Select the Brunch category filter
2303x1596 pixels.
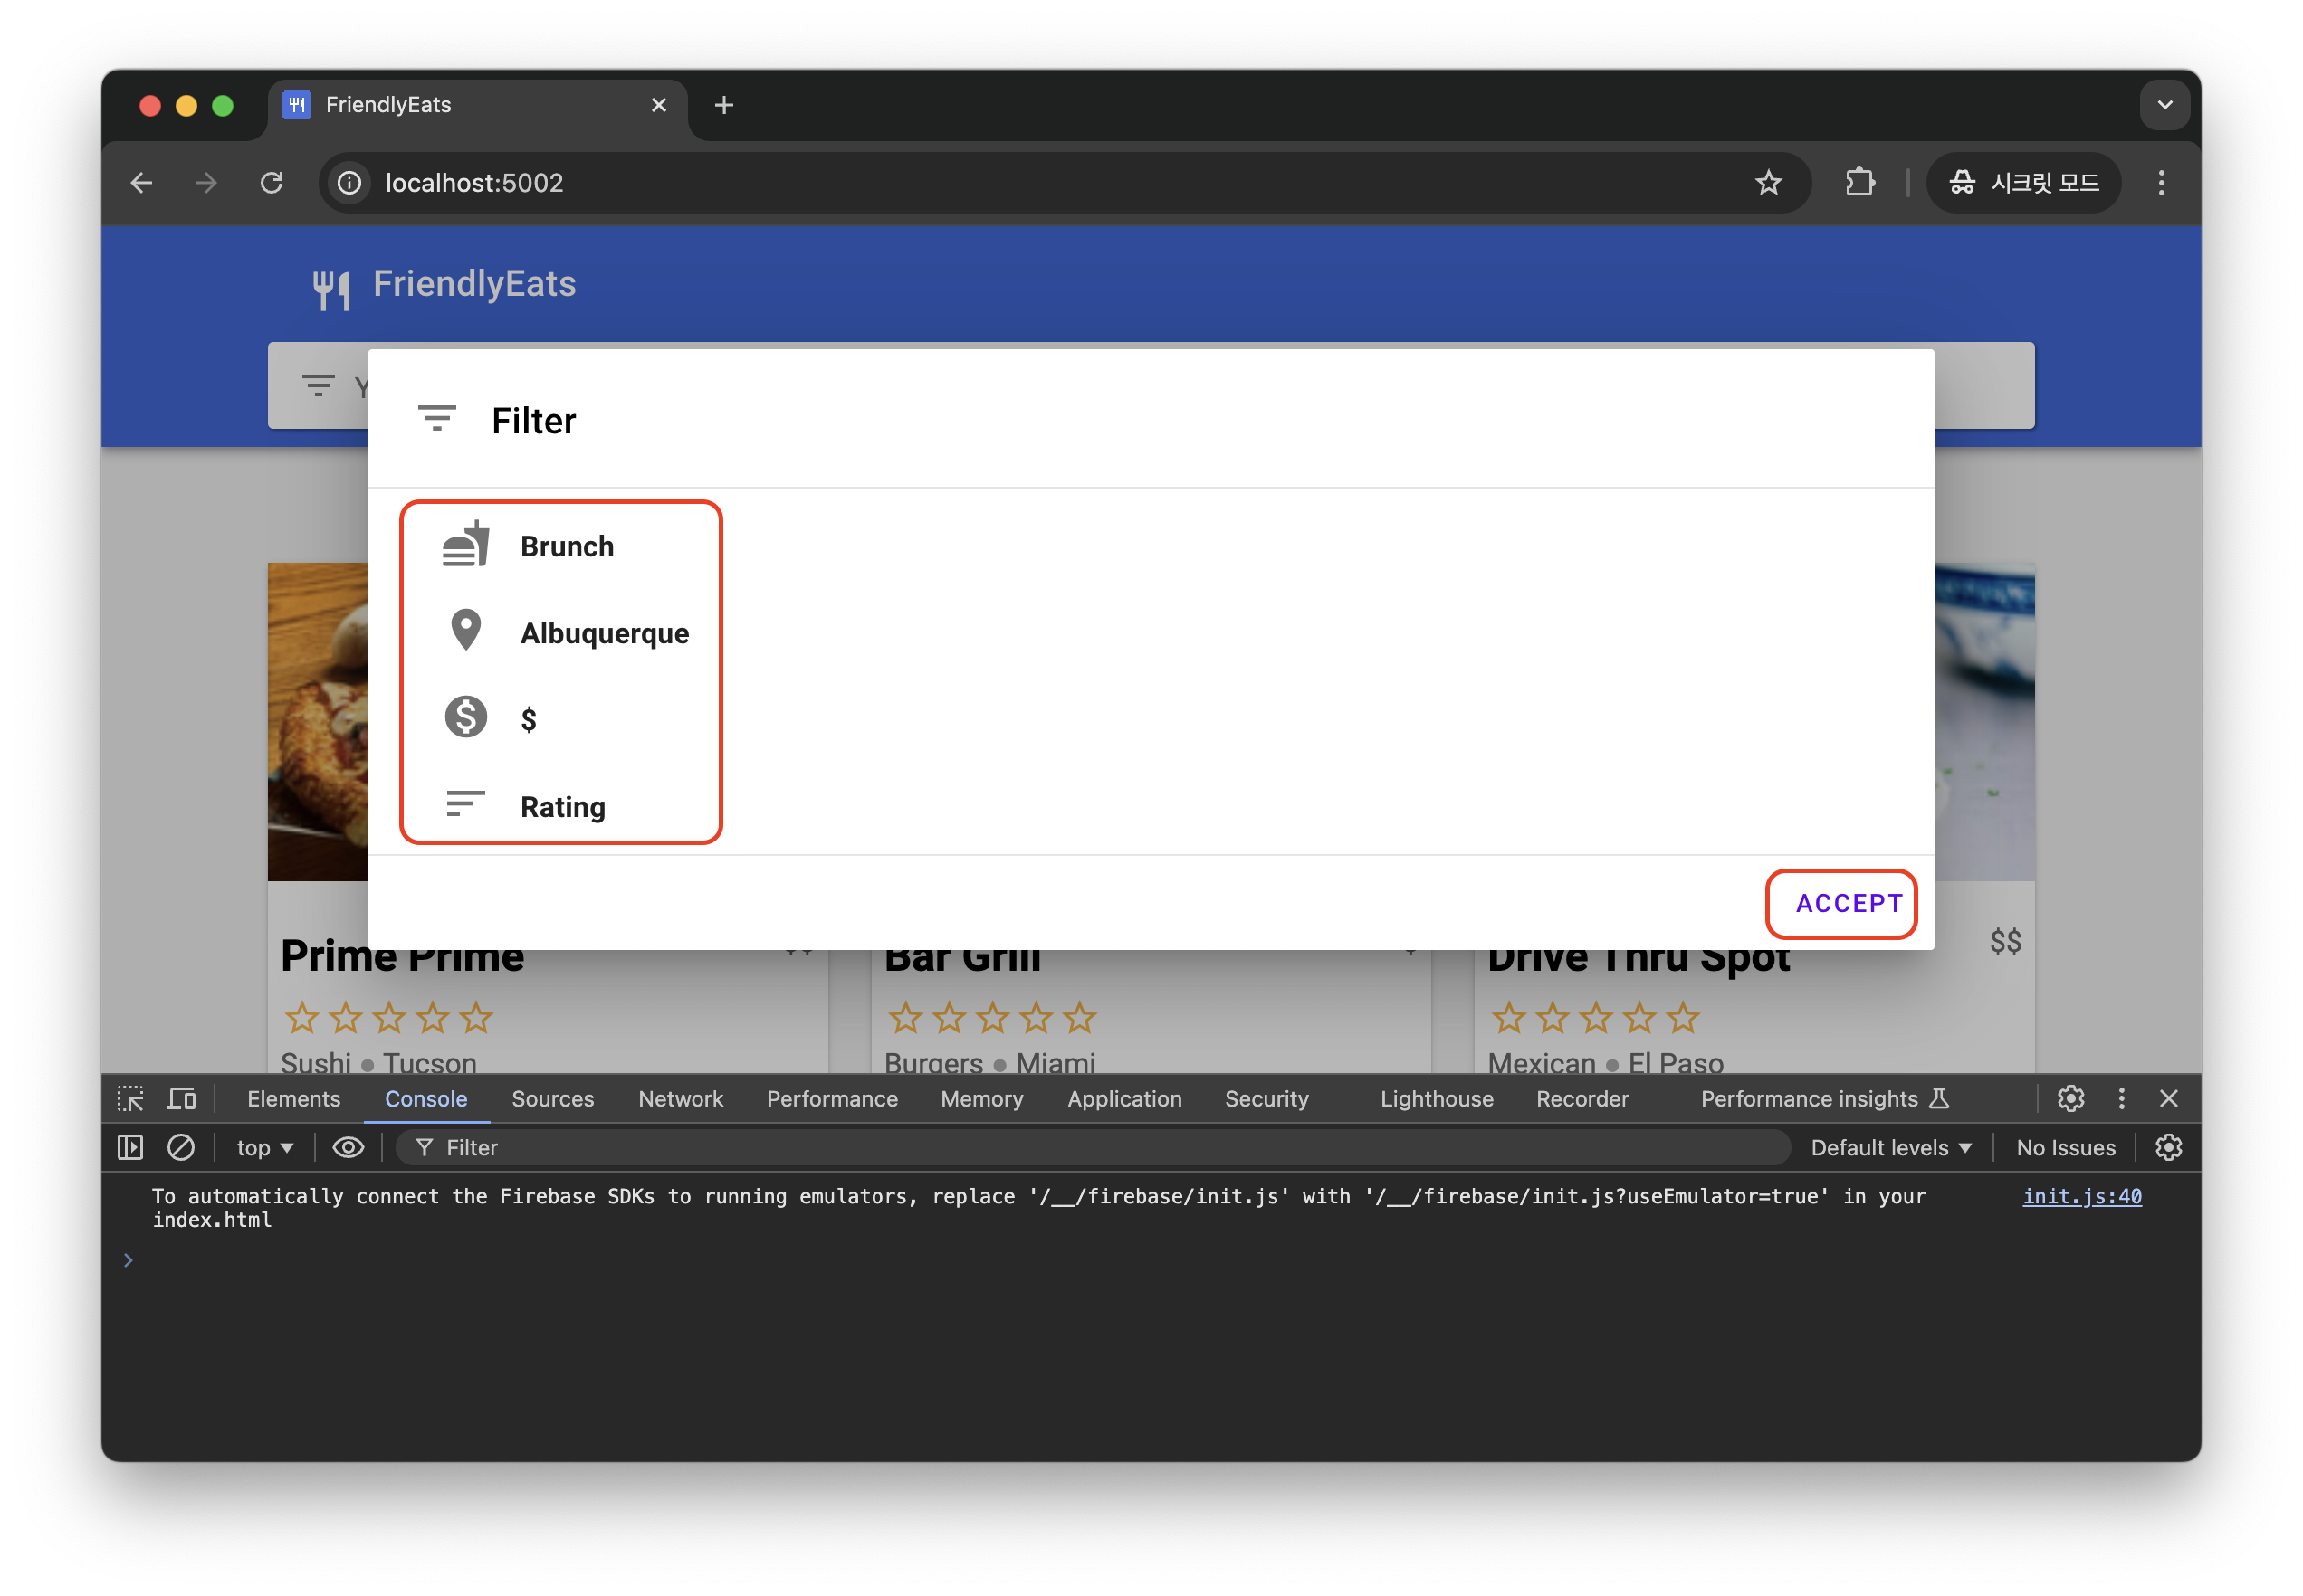[567, 547]
